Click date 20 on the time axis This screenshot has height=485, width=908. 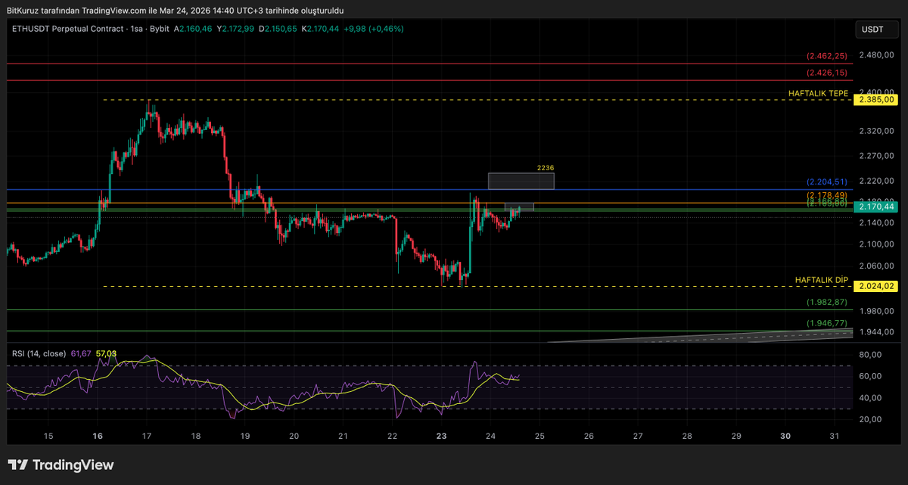294,437
